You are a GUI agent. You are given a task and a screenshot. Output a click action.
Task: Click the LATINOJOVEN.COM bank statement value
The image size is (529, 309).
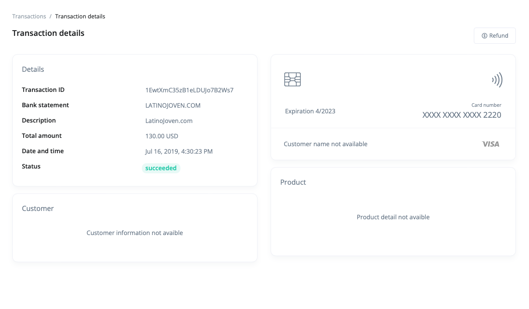tap(173, 105)
